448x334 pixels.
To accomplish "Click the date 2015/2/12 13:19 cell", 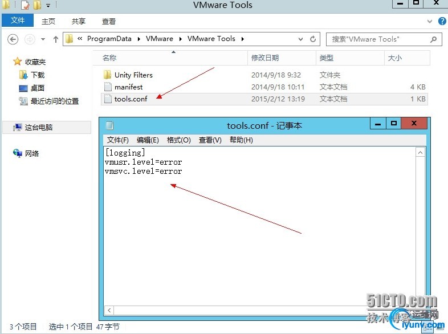I will (278, 99).
